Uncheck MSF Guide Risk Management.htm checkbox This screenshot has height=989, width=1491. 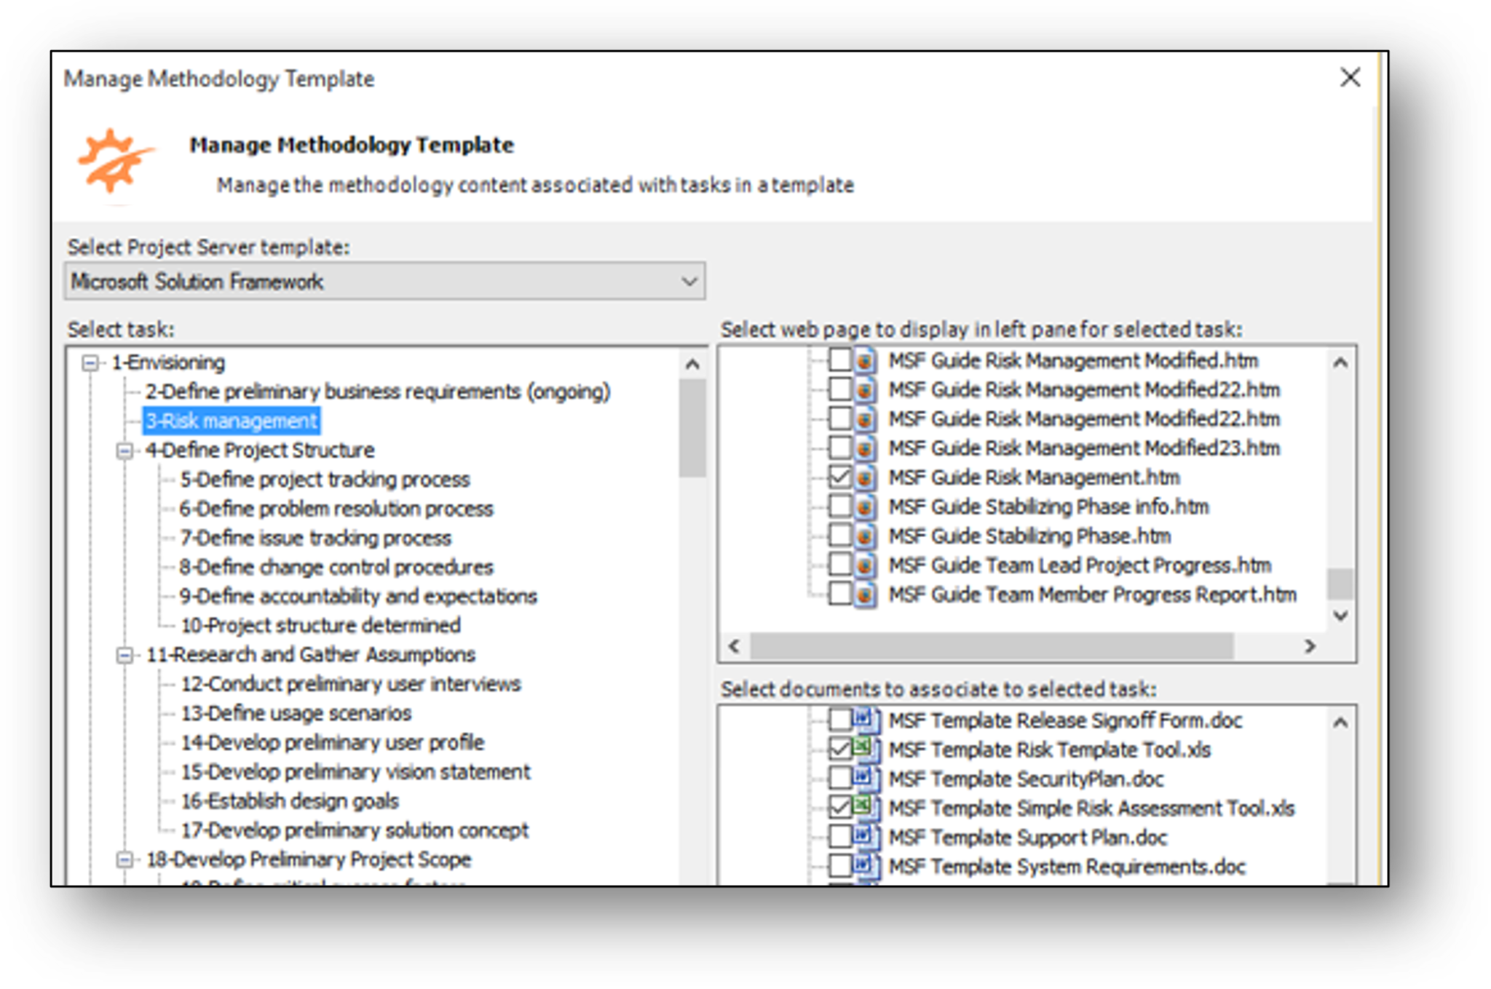tap(840, 477)
